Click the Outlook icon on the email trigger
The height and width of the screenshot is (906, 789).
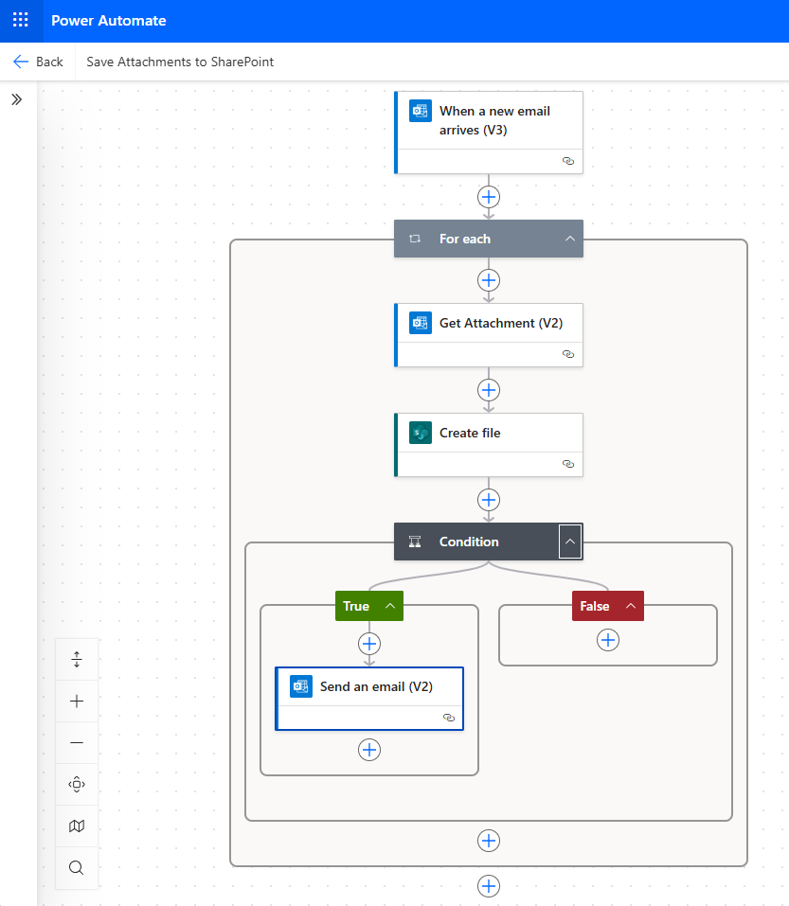(x=420, y=111)
